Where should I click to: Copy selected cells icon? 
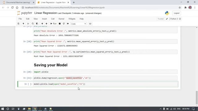(x=33, y=24)
